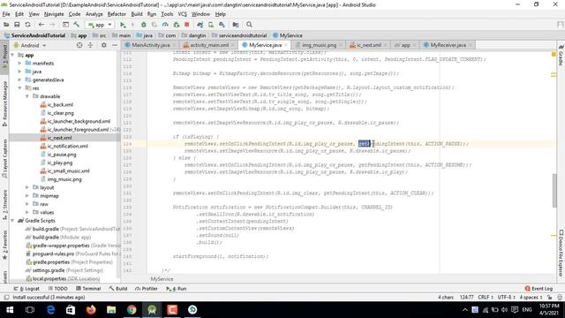Navigate back with the left arrow icon

coord(41,25)
